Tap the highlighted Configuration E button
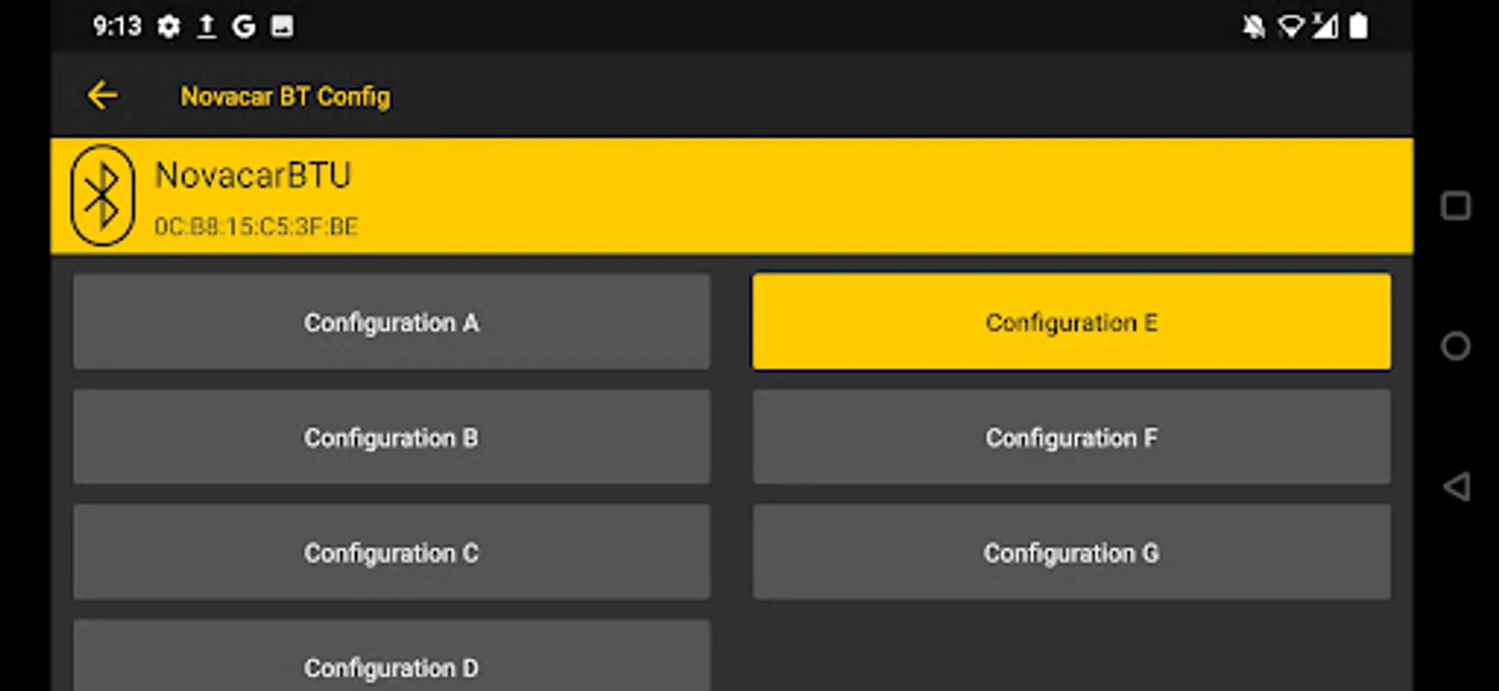 coord(1071,322)
